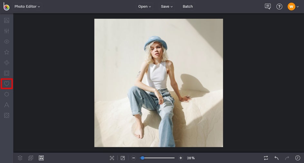This screenshot has width=304, height=163.
Task: Expand the Save menu
Action: pos(167,6)
